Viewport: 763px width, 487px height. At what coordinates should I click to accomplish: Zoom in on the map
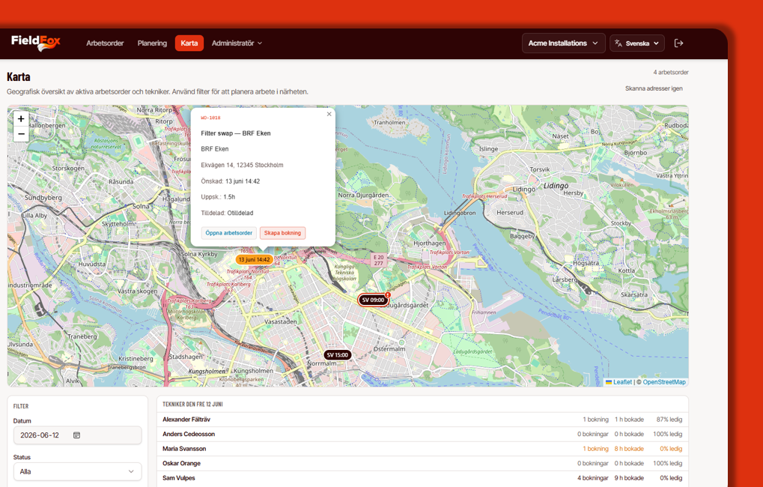21,119
